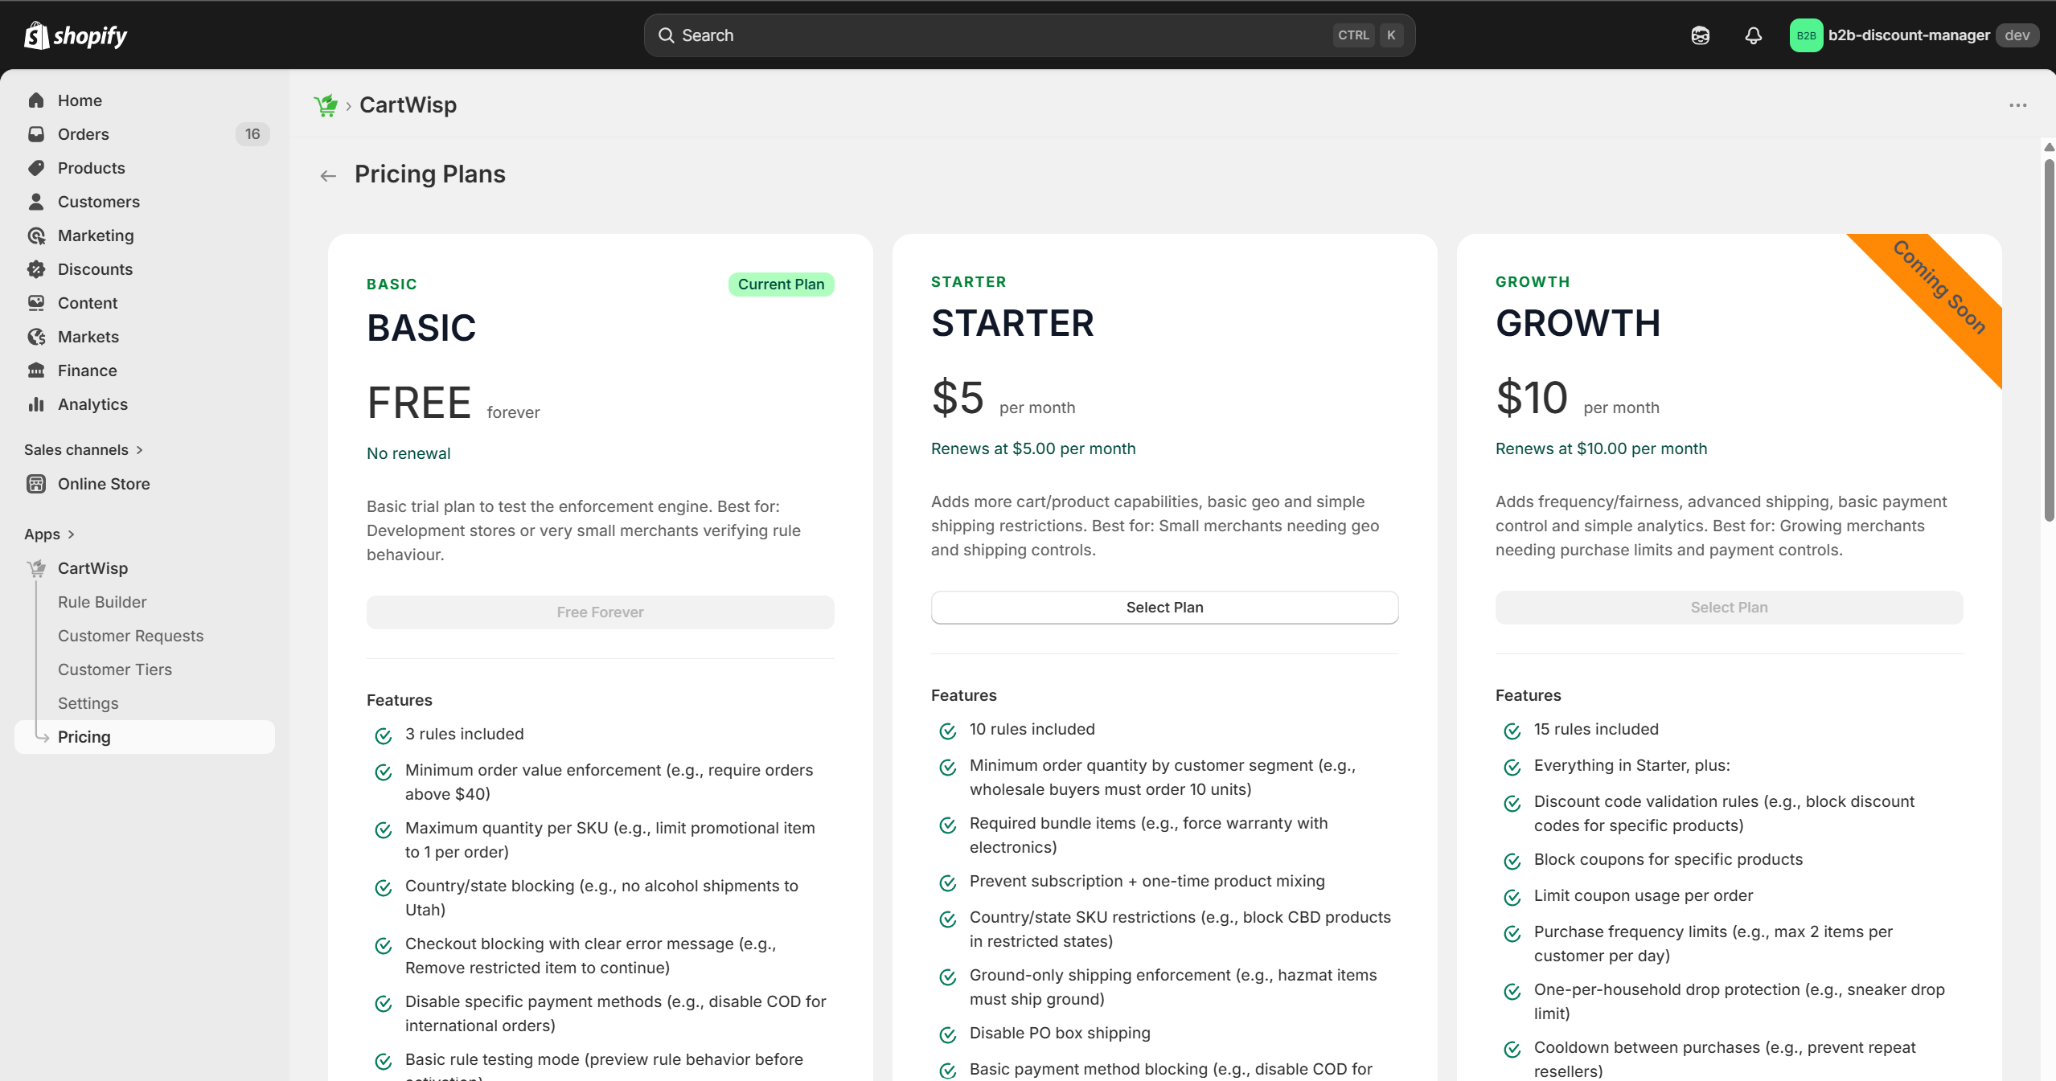
Task: Click the Orders count badge 16
Action: pyautogui.click(x=252, y=134)
